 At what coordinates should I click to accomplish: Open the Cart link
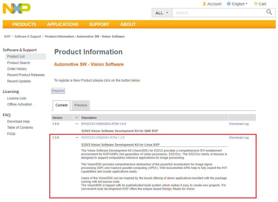point(260,4)
